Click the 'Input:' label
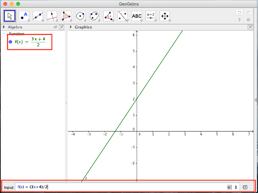Viewport: 258px width, 193px height. click(9, 187)
